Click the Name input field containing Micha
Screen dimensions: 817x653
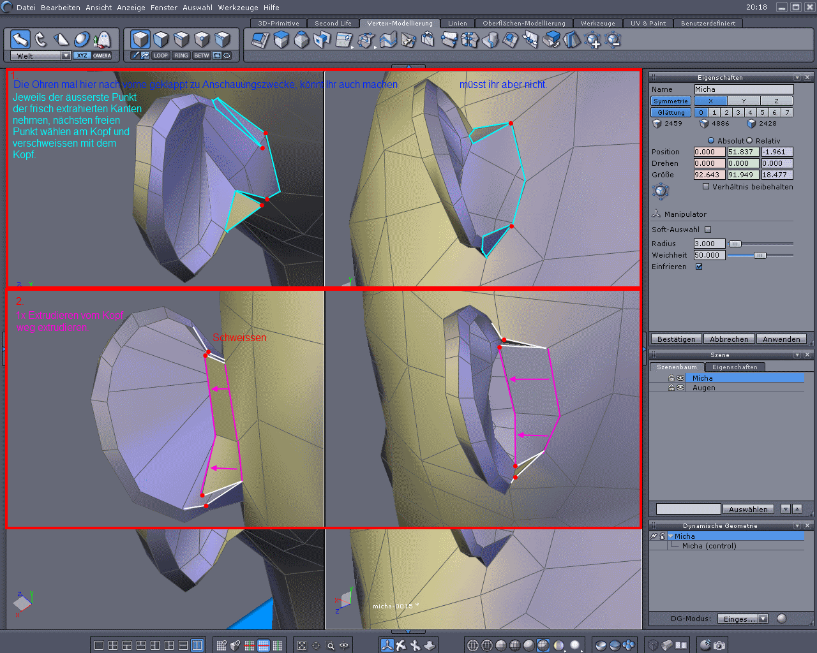click(x=744, y=89)
